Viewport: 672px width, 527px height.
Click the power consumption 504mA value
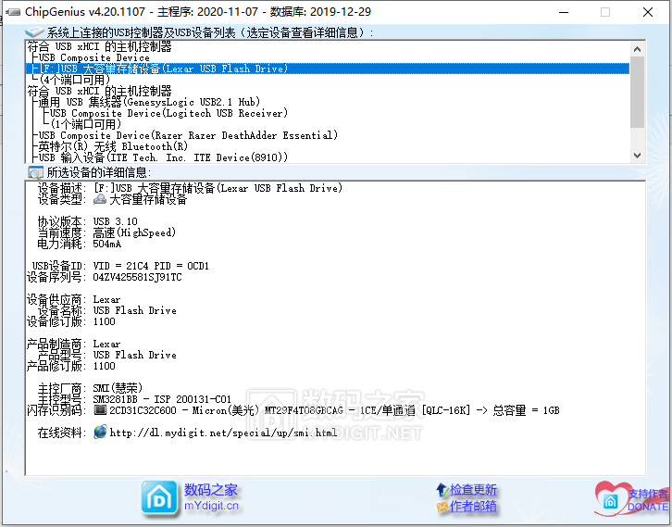tap(107, 244)
